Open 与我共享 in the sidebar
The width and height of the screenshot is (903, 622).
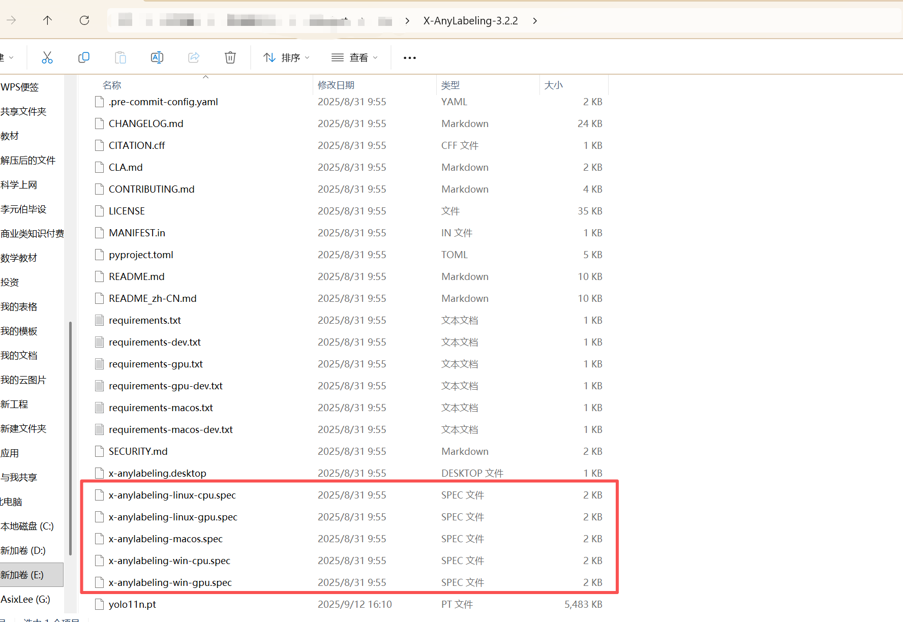(19, 478)
